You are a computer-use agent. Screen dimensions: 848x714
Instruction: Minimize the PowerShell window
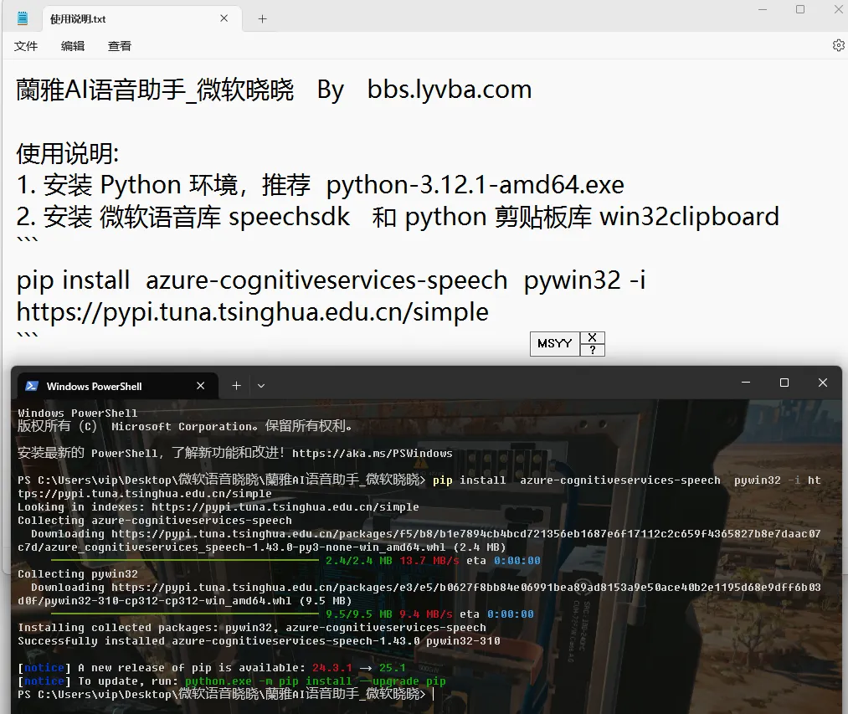pyautogui.click(x=746, y=383)
